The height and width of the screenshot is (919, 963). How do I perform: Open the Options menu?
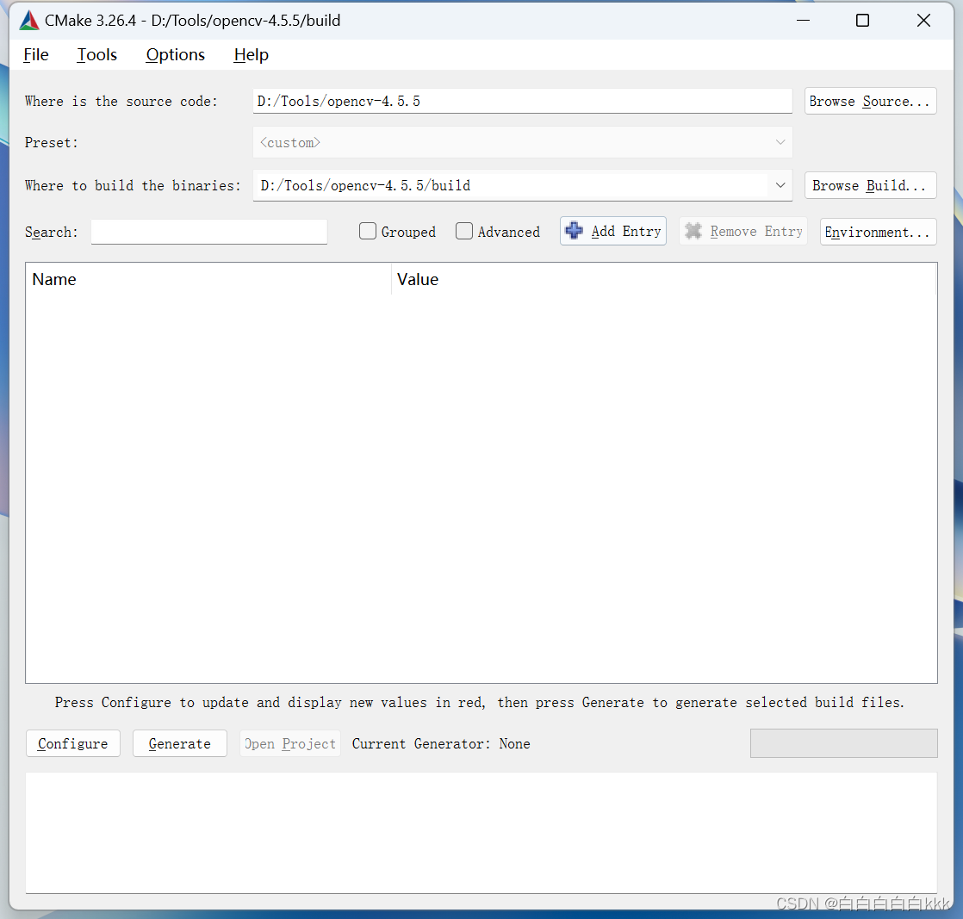175,54
